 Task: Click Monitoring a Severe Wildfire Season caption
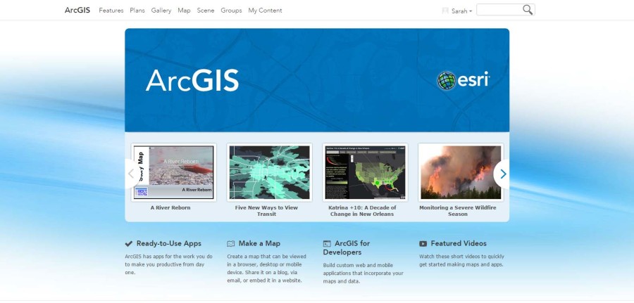point(458,211)
